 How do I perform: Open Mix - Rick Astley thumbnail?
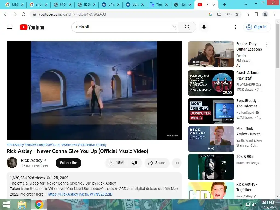(211, 139)
